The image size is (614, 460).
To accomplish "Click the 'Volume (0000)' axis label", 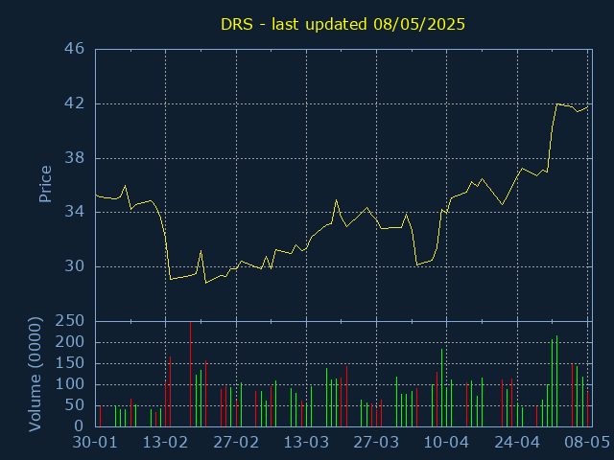I will (35, 375).
